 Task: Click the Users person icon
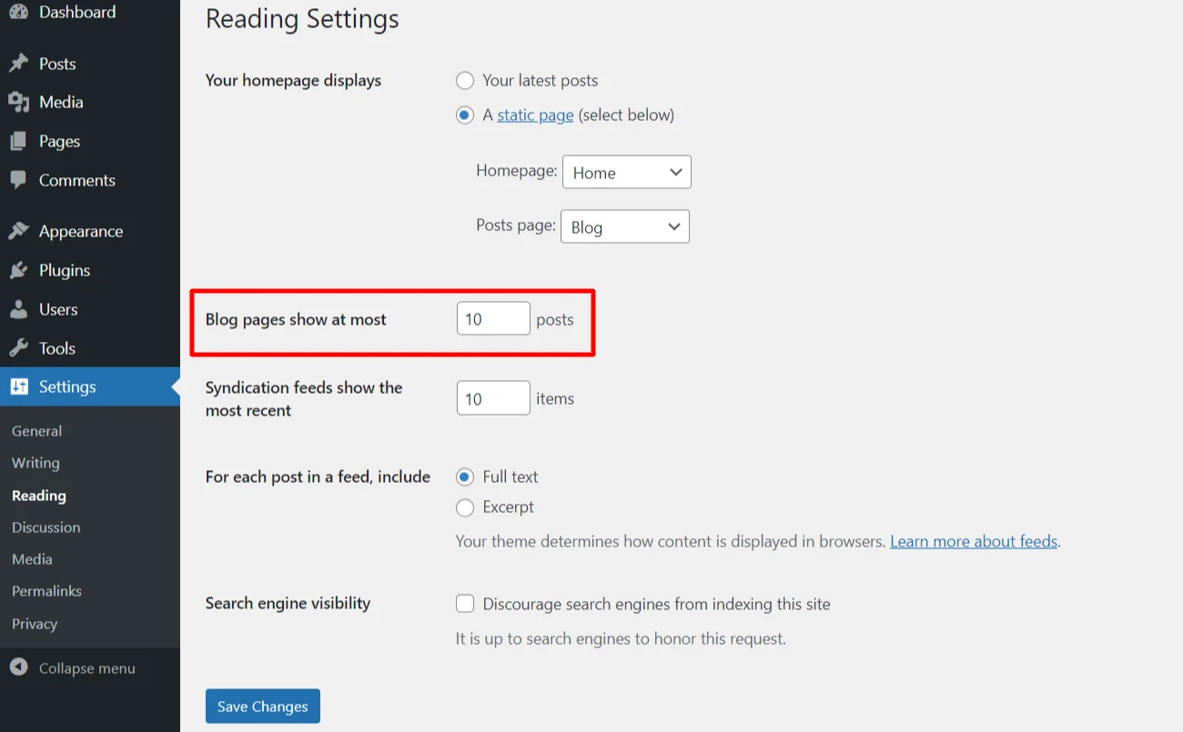(19, 309)
